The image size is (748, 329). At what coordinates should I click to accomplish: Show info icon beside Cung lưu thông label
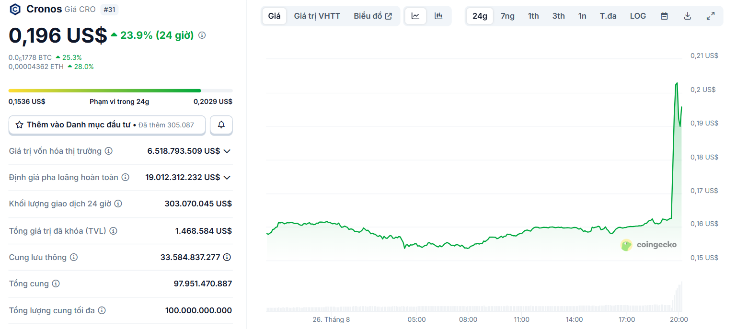click(74, 258)
